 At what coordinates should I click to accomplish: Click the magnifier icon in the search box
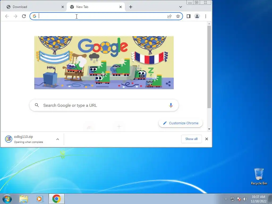(x=37, y=105)
